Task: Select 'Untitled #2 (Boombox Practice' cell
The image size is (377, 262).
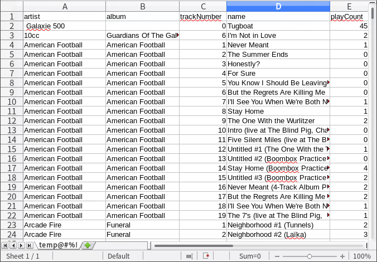Action: click(x=278, y=159)
